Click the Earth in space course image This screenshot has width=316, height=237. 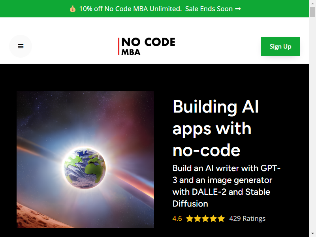click(x=85, y=160)
